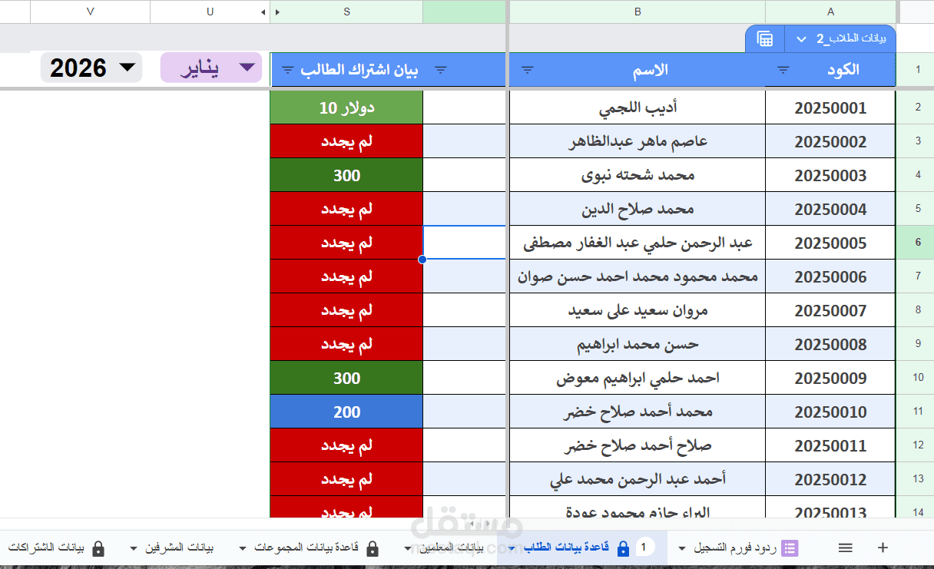Select the blue 200 subscription cell
The width and height of the screenshot is (934, 569).
346,412
